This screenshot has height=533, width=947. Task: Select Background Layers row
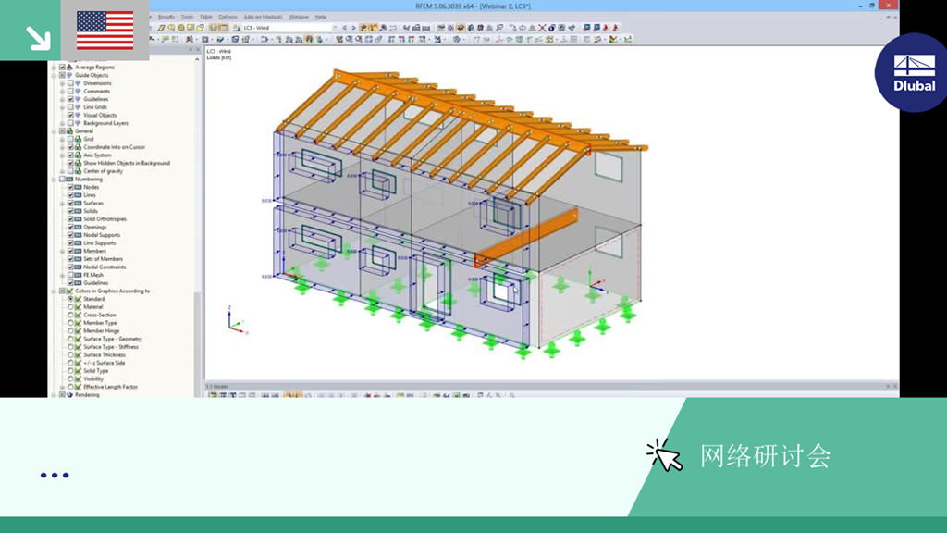105,123
